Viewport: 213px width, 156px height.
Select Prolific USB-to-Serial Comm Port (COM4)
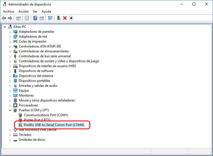(54, 125)
